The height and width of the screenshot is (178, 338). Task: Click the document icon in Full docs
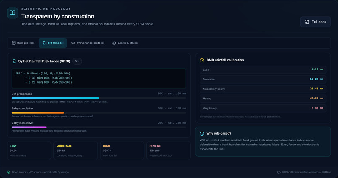click(x=307, y=22)
